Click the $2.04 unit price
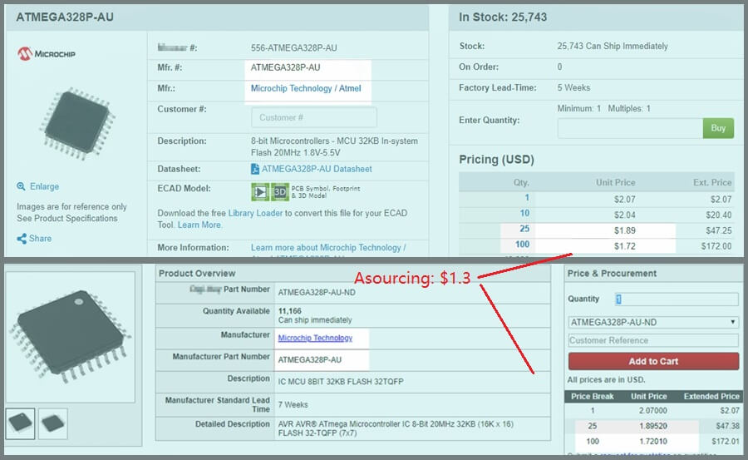 [x=625, y=215]
